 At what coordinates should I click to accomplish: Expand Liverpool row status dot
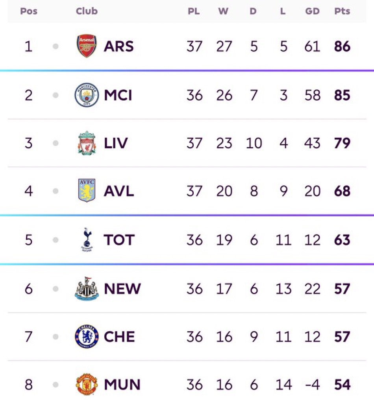click(x=56, y=144)
